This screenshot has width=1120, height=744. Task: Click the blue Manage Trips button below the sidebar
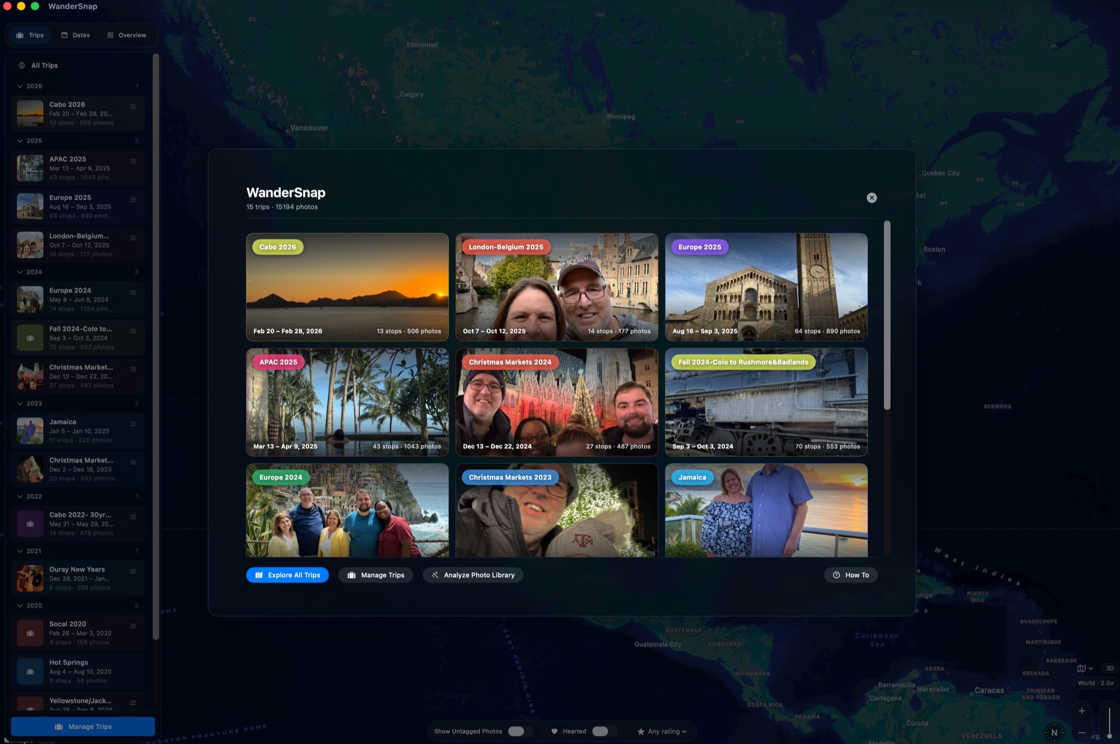(83, 727)
